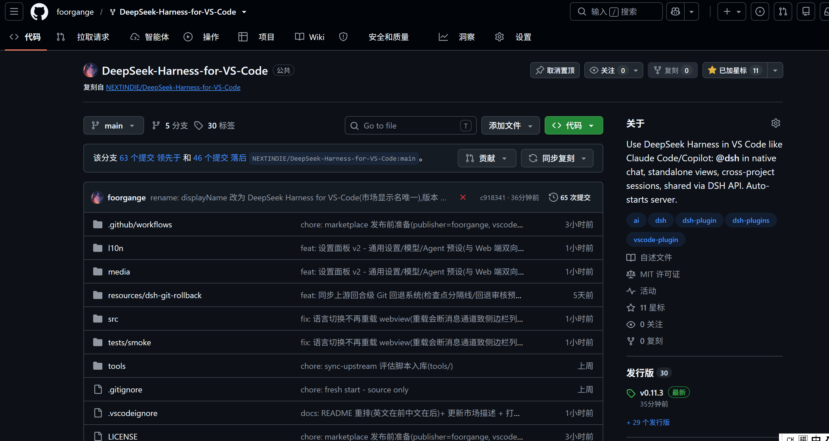
Task: Open the tests/smoke folder
Action: coord(129,343)
